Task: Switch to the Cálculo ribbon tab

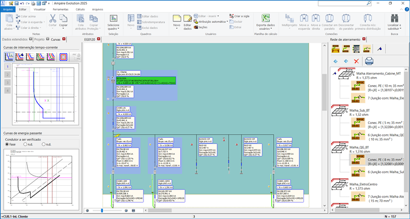Action: (80, 9)
